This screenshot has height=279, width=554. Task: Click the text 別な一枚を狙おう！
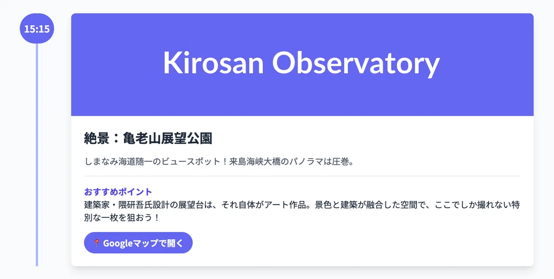tap(122, 217)
